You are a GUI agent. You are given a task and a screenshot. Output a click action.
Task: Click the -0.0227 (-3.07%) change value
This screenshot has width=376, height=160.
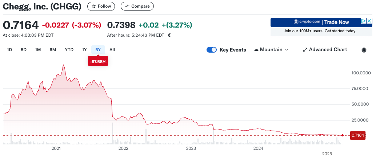tap(72, 25)
